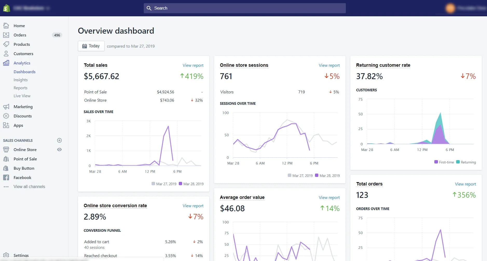View report for Online store sessions

click(329, 65)
